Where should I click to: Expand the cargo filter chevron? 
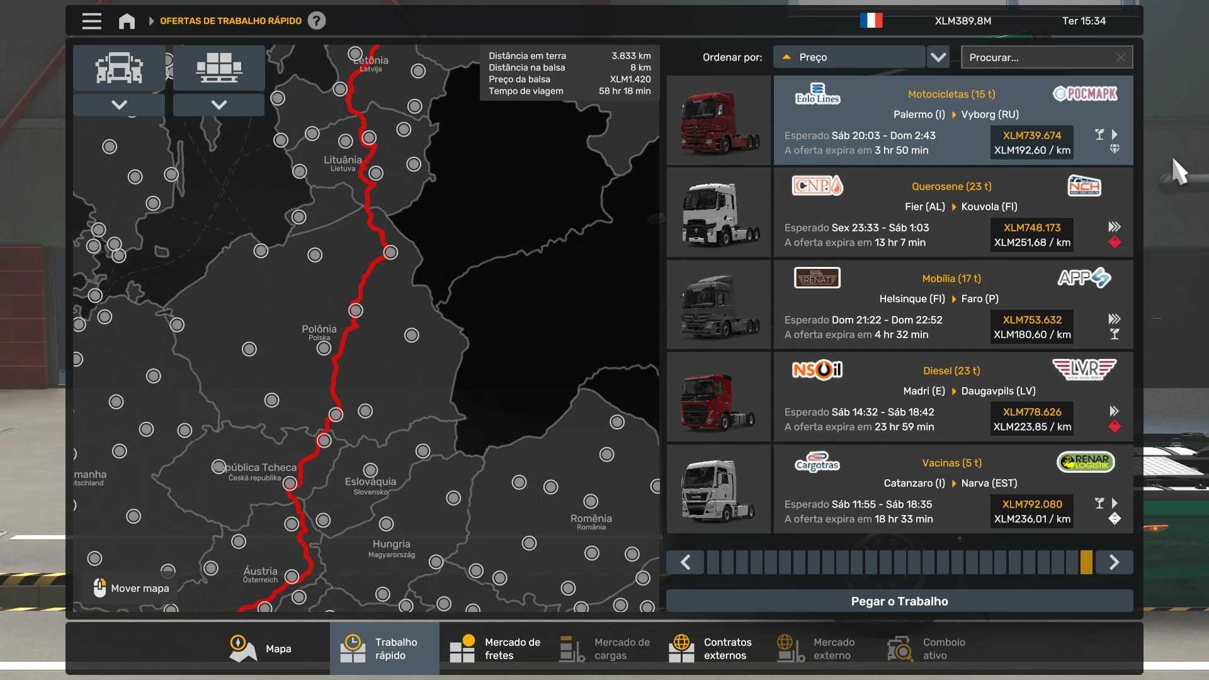219,105
